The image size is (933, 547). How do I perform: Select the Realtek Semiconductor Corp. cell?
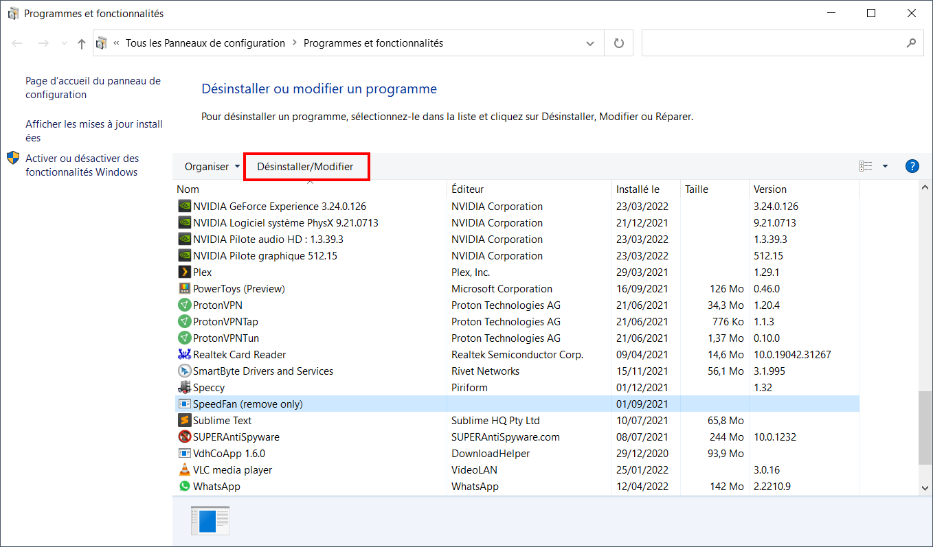click(517, 355)
